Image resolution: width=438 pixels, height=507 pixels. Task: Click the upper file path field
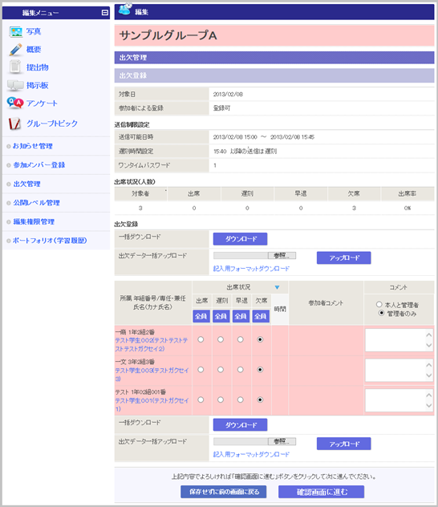(241, 256)
